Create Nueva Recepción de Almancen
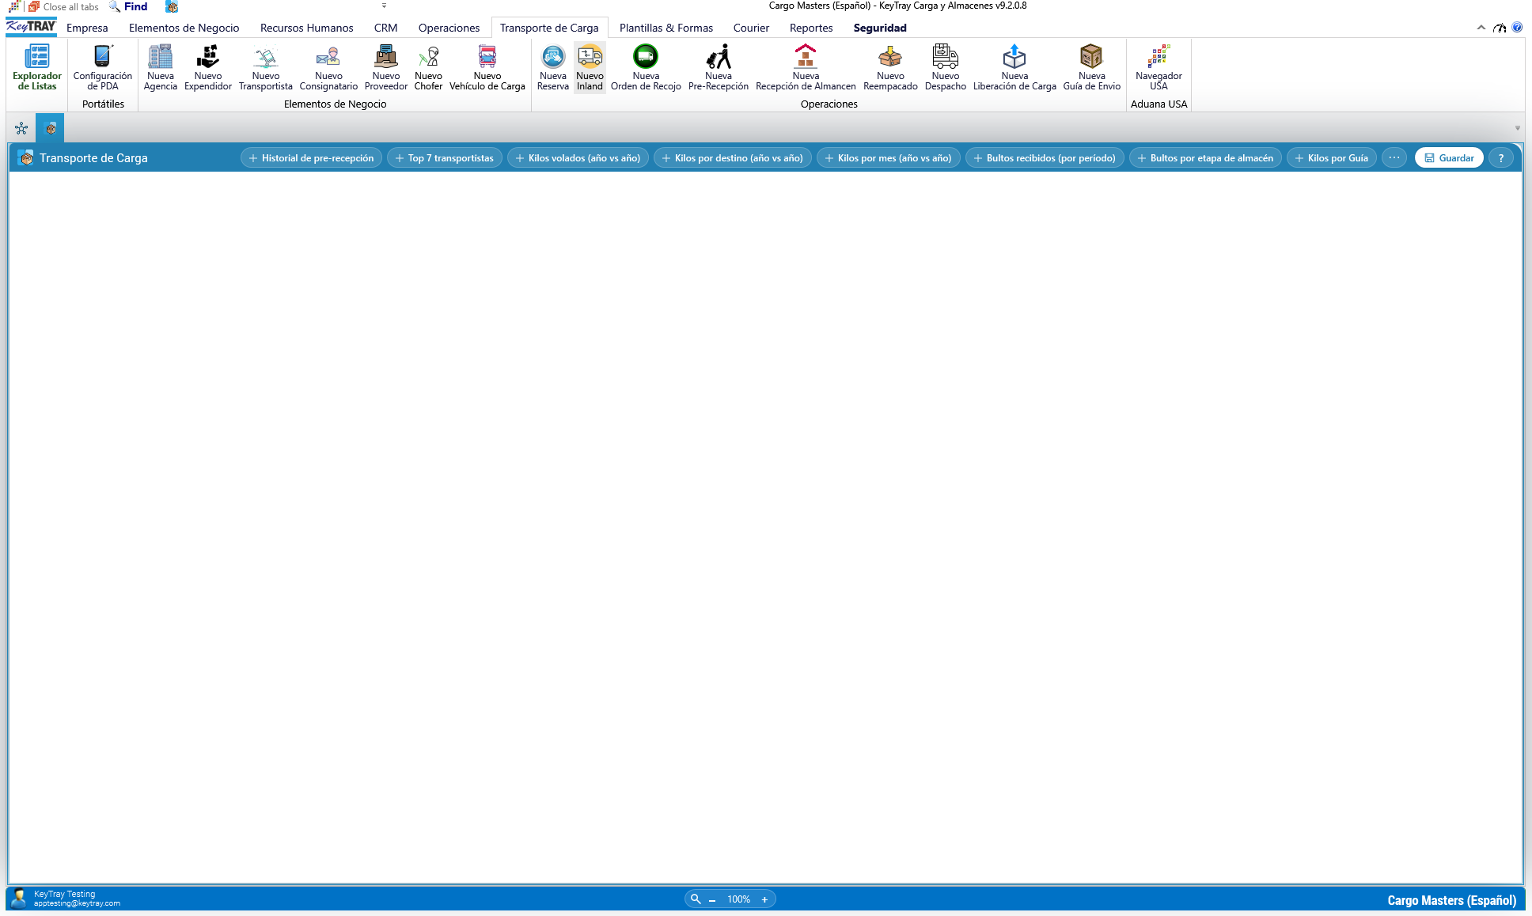Image resolution: width=1532 pixels, height=916 pixels. (806, 67)
